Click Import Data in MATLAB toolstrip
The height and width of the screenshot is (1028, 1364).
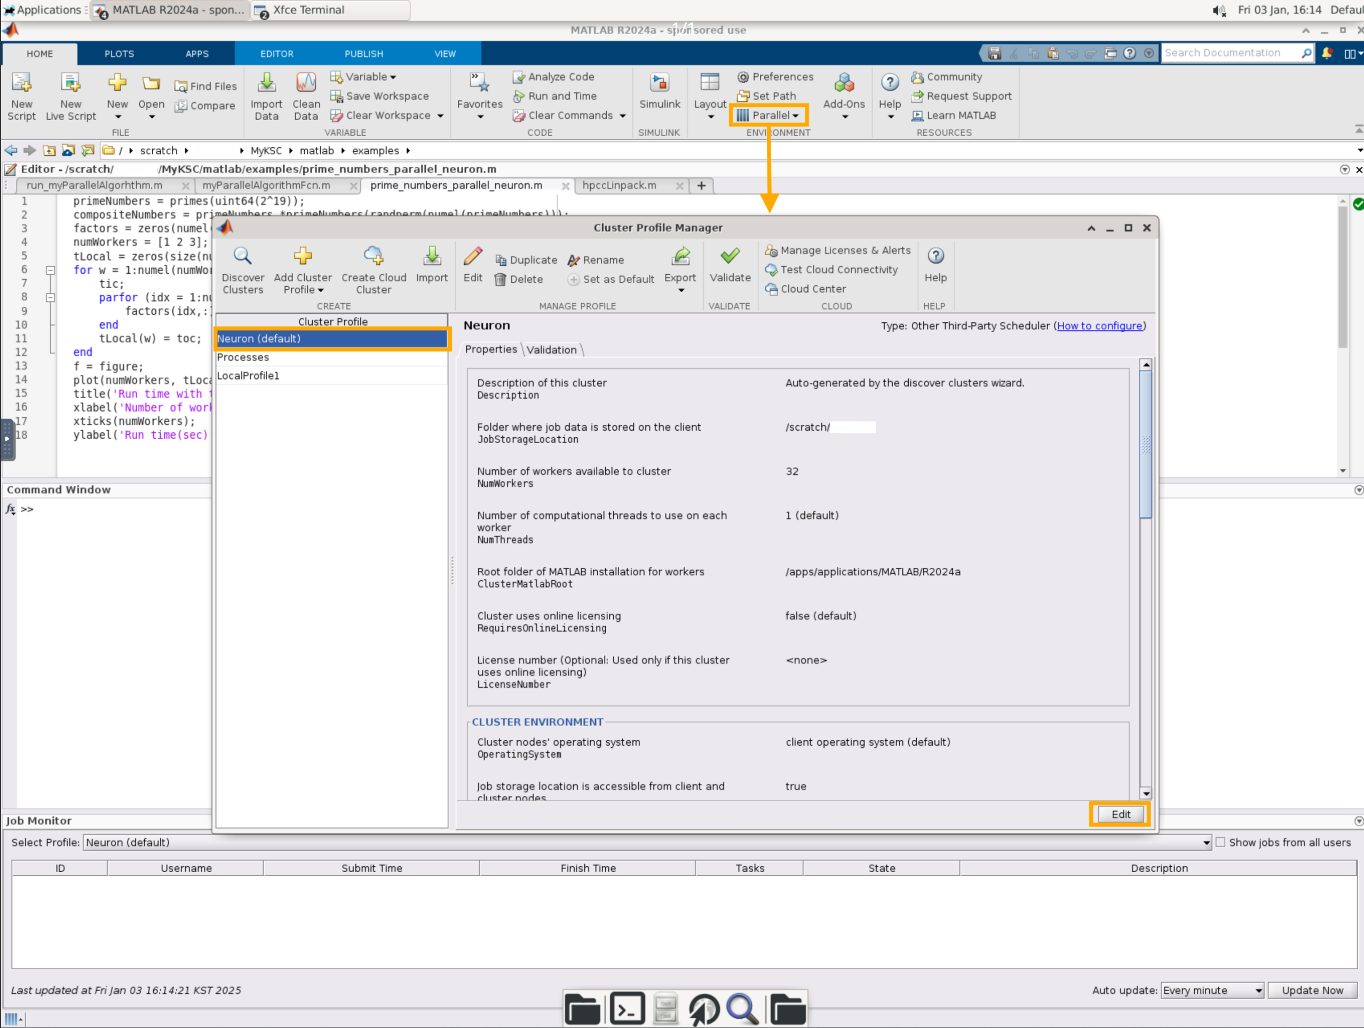(266, 96)
